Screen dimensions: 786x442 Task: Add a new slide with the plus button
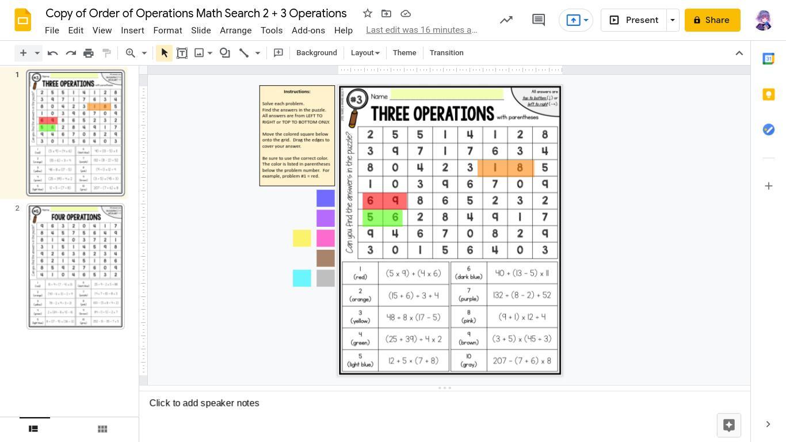click(23, 53)
